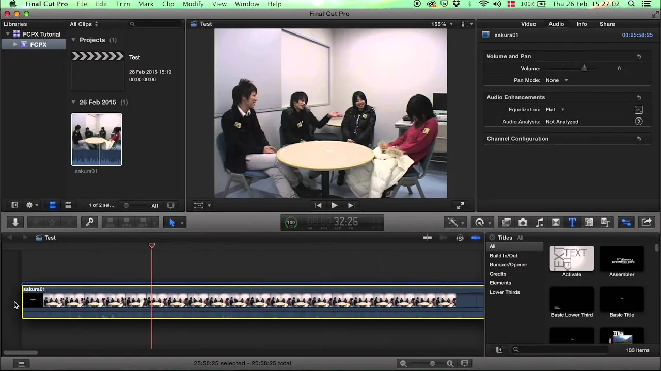Open the Generators browser icon
661x371 pixels.
click(x=589, y=222)
